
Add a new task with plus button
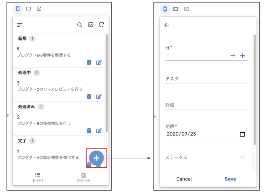(x=97, y=158)
